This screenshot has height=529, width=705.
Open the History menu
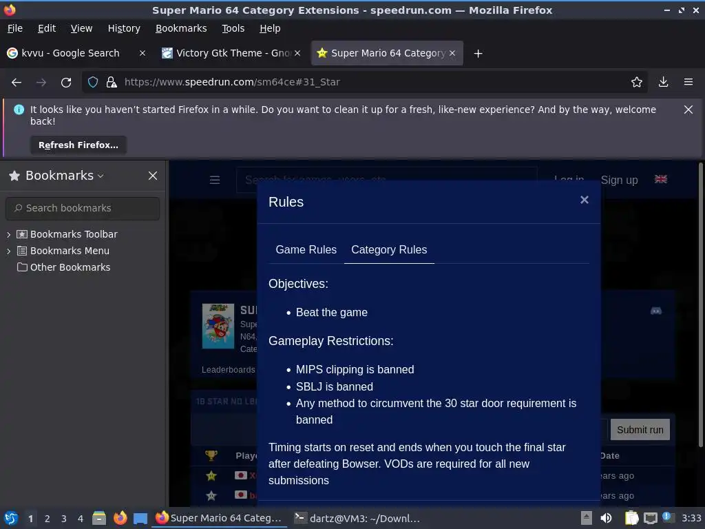pos(124,28)
